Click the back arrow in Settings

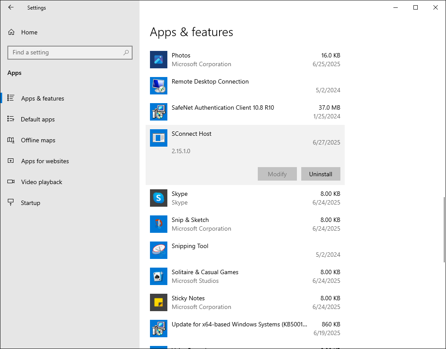coord(11,7)
